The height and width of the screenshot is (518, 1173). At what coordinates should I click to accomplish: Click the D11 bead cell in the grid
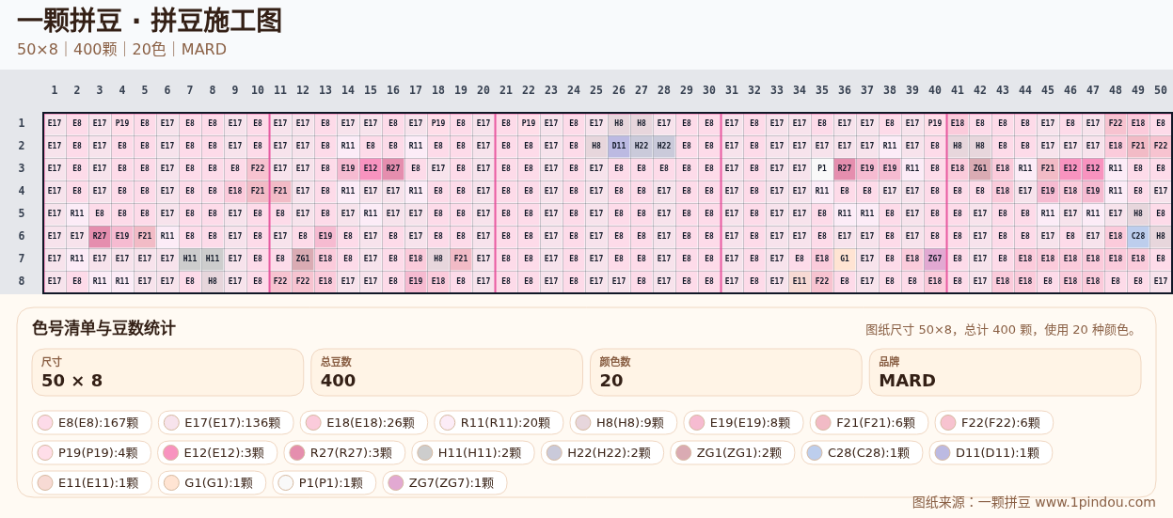click(619, 146)
